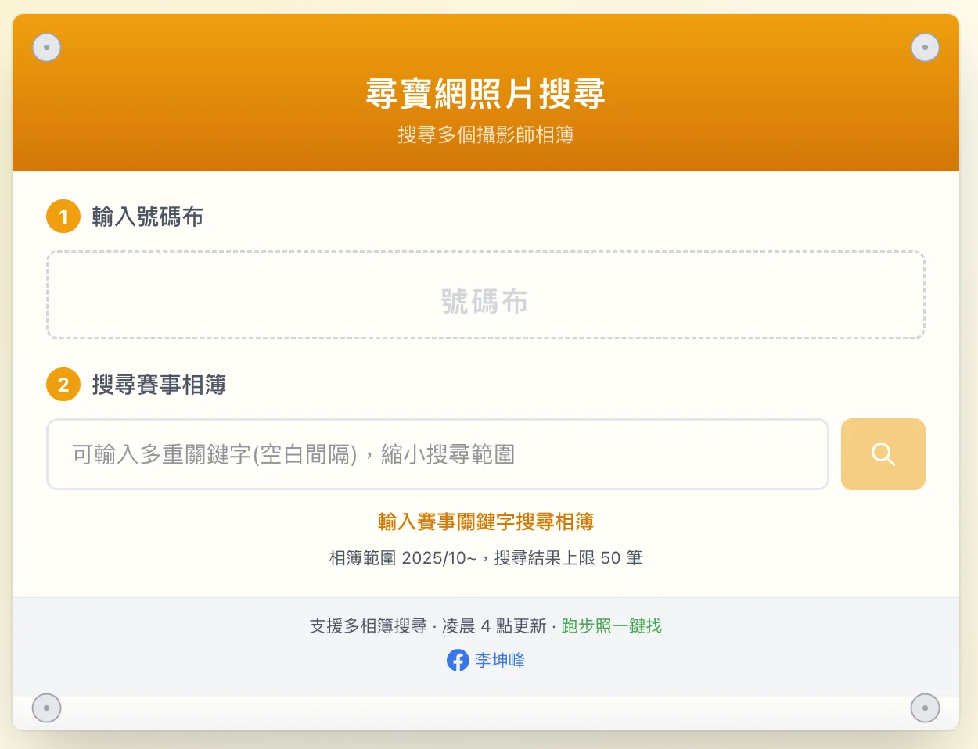
Task: Click the bottom-right circular rivet decoration
Action: click(926, 708)
